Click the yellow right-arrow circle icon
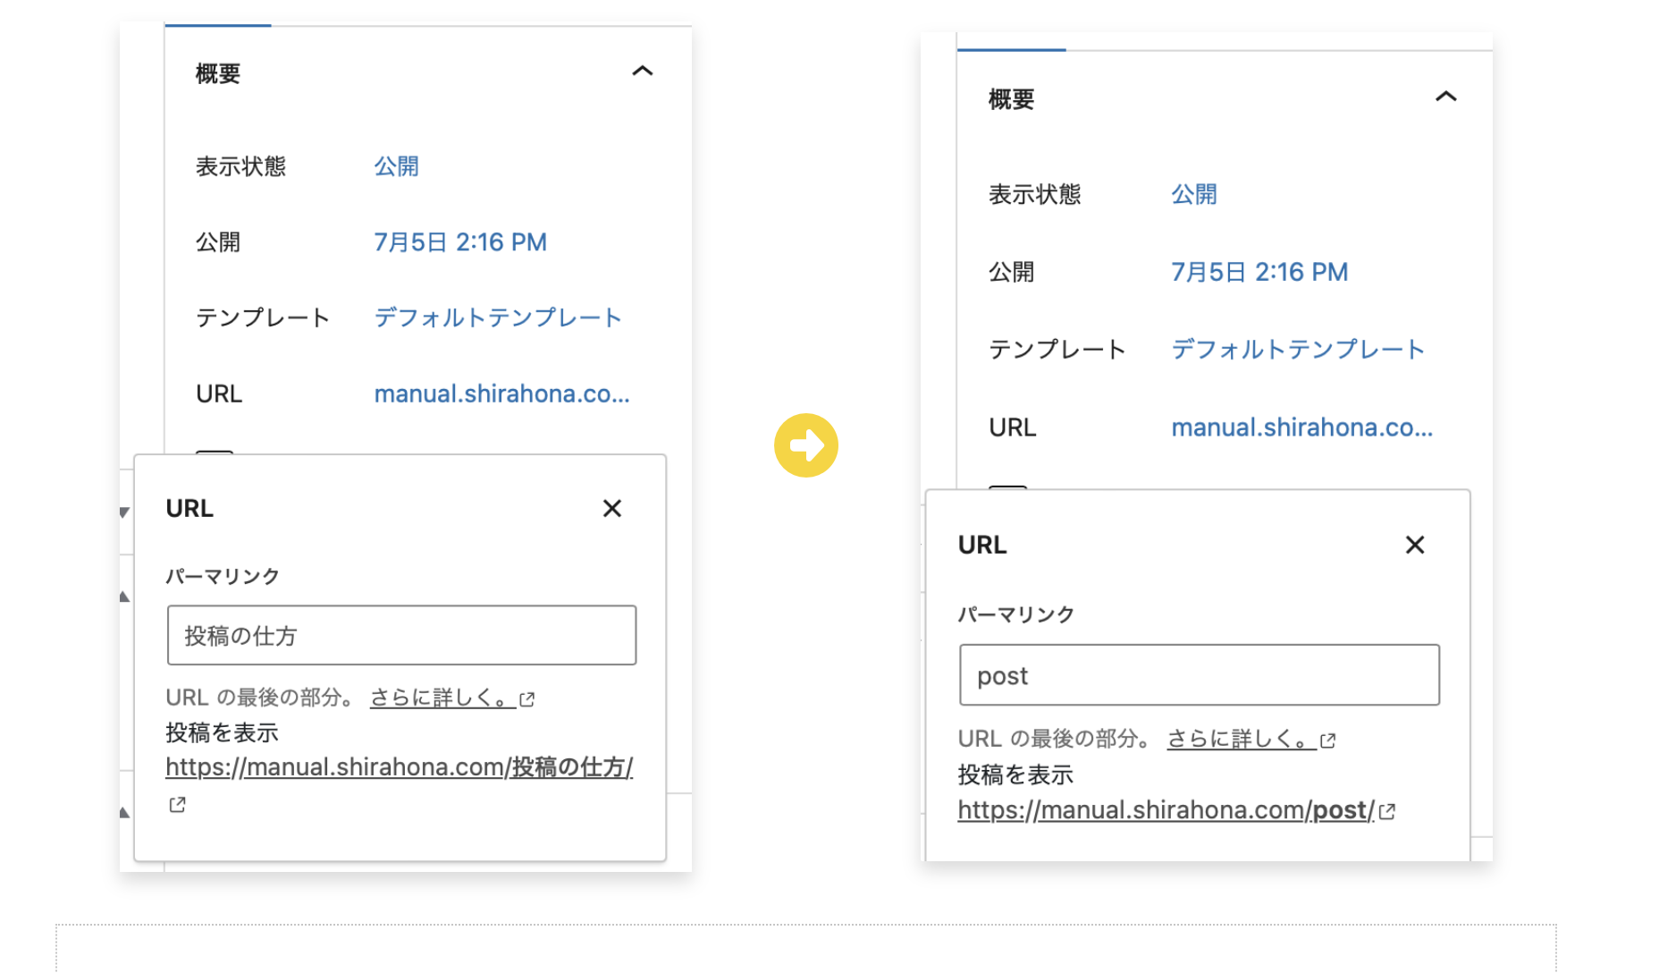Image resolution: width=1659 pixels, height=973 pixels. [x=805, y=445]
